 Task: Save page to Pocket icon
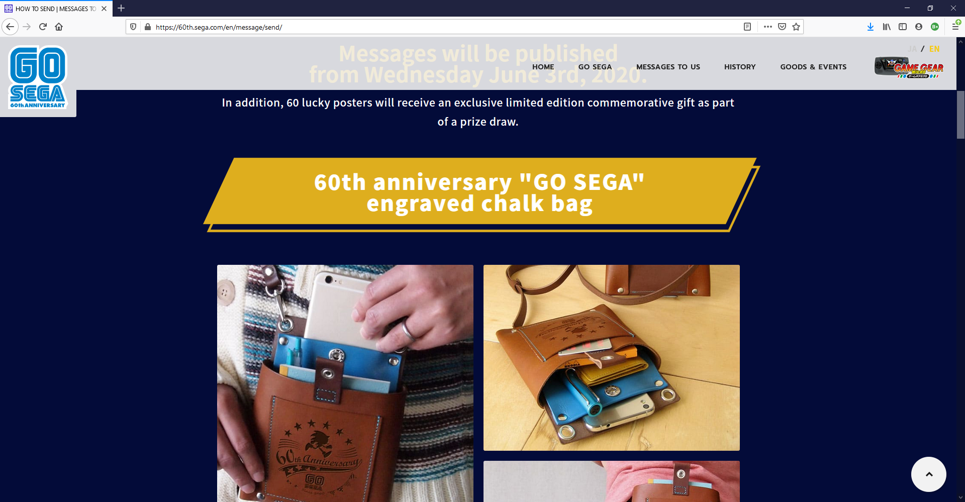coord(782,27)
